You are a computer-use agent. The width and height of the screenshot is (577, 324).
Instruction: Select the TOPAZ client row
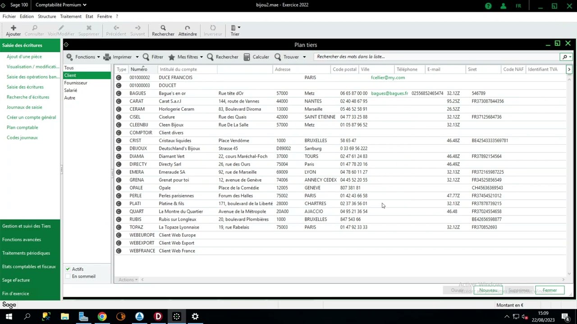pyautogui.click(x=340, y=227)
